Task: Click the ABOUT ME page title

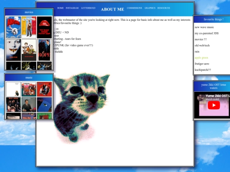Action: point(112,9)
